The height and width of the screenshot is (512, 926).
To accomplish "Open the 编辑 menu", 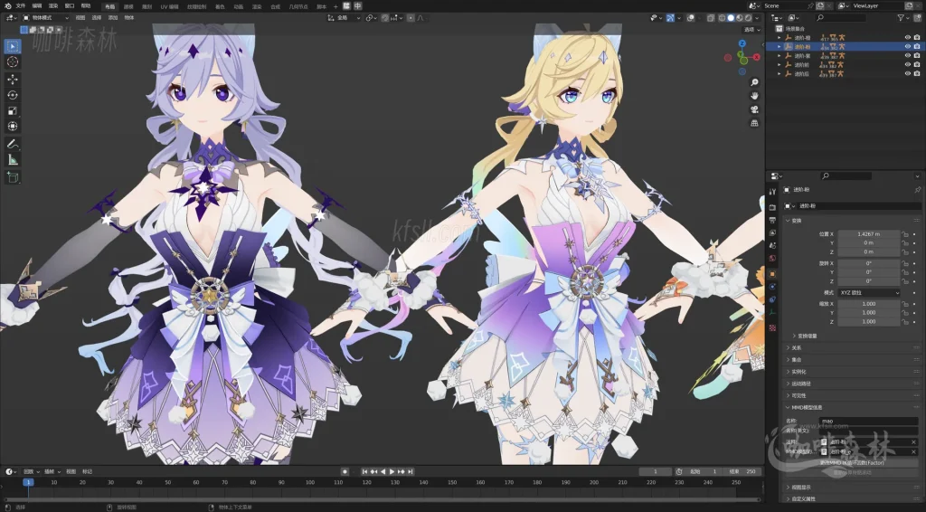I will (x=36, y=6).
